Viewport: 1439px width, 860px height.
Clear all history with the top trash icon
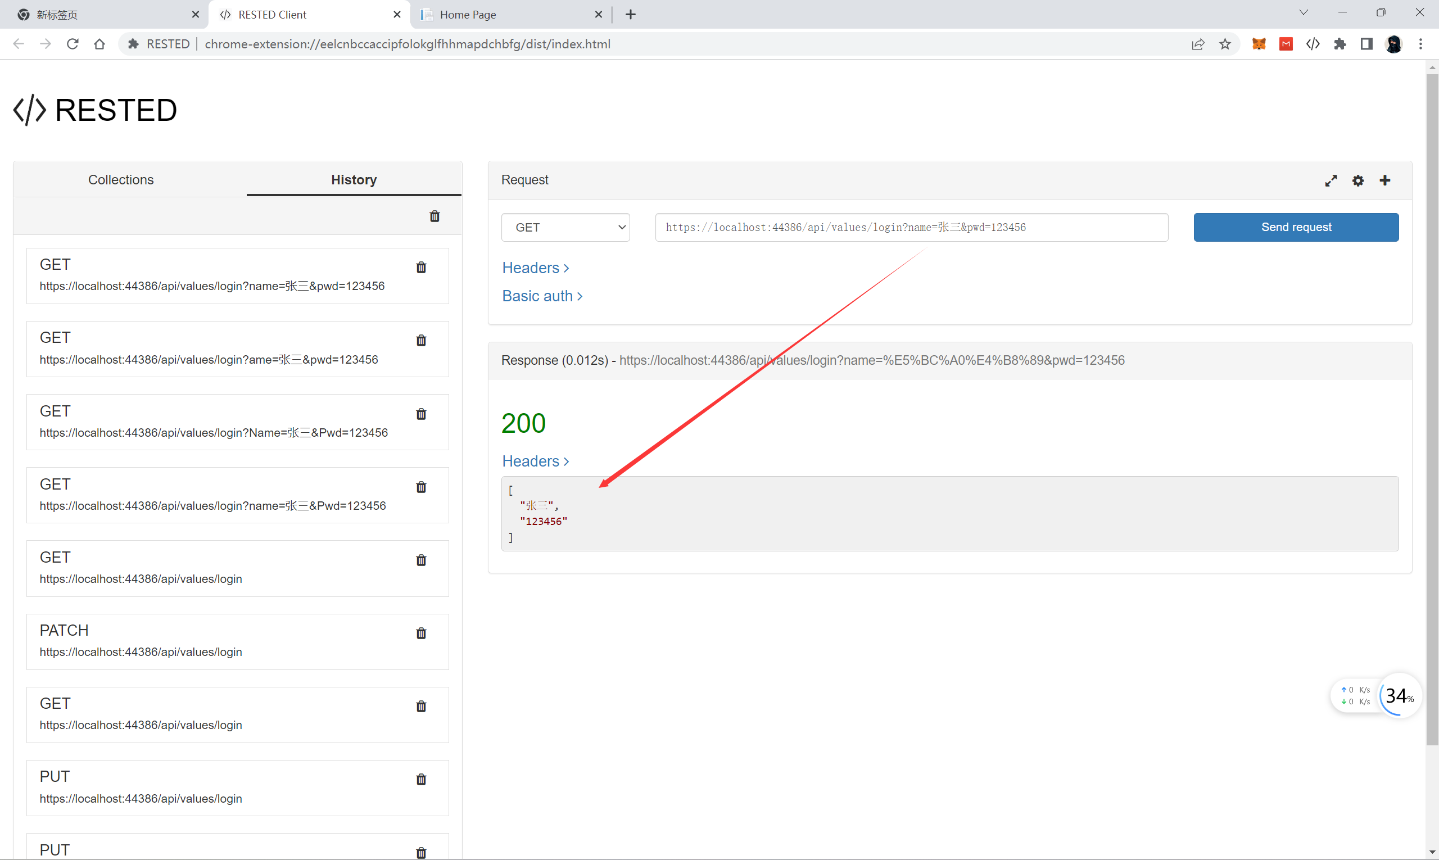point(434,216)
